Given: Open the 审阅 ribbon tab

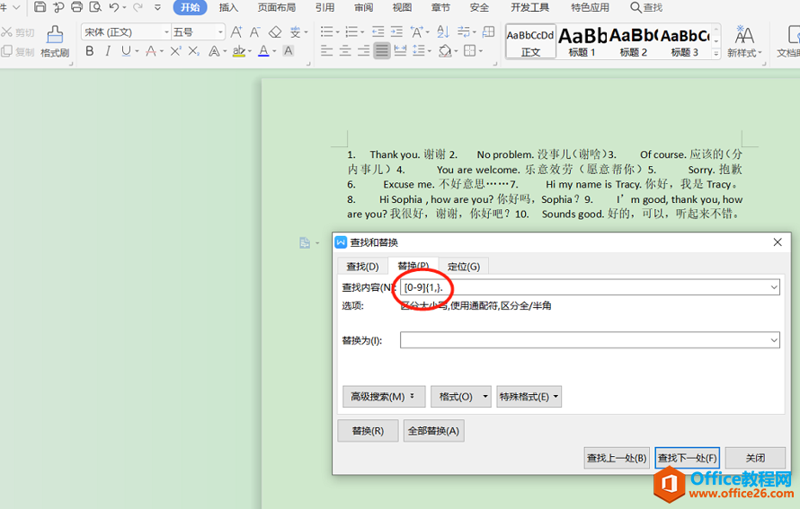Looking at the screenshot, I should pyautogui.click(x=364, y=7).
